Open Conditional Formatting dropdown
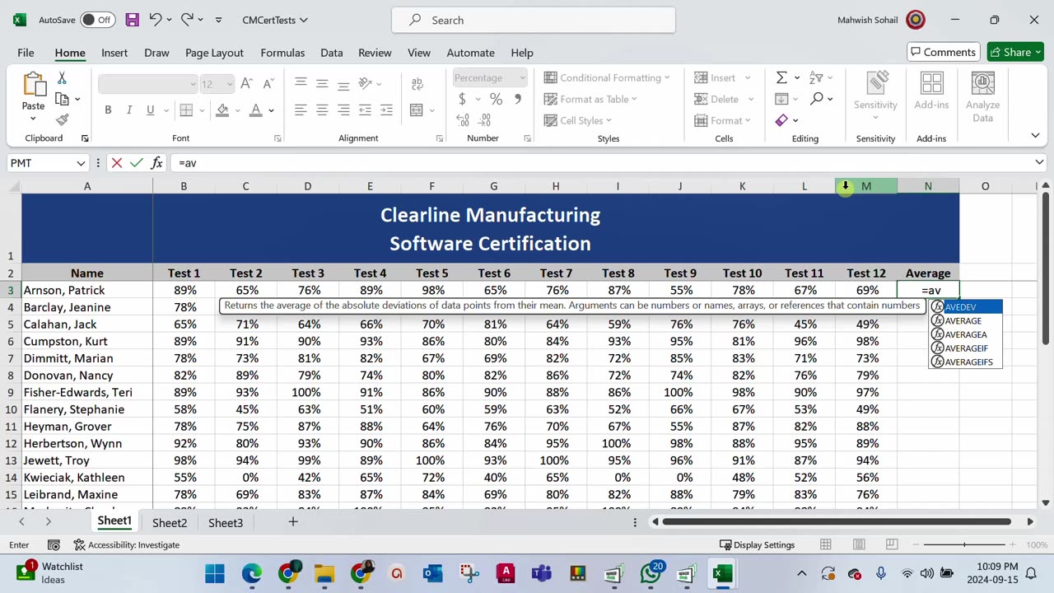1054x593 pixels. pyautogui.click(x=607, y=77)
